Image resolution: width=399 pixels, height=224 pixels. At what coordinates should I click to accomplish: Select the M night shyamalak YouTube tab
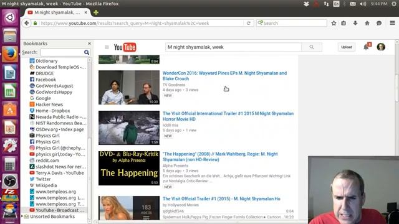(x=57, y=12)
